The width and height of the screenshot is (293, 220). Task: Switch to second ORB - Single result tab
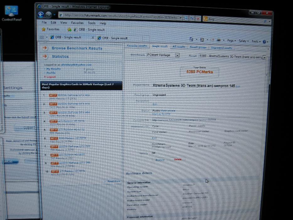point(115,38)
